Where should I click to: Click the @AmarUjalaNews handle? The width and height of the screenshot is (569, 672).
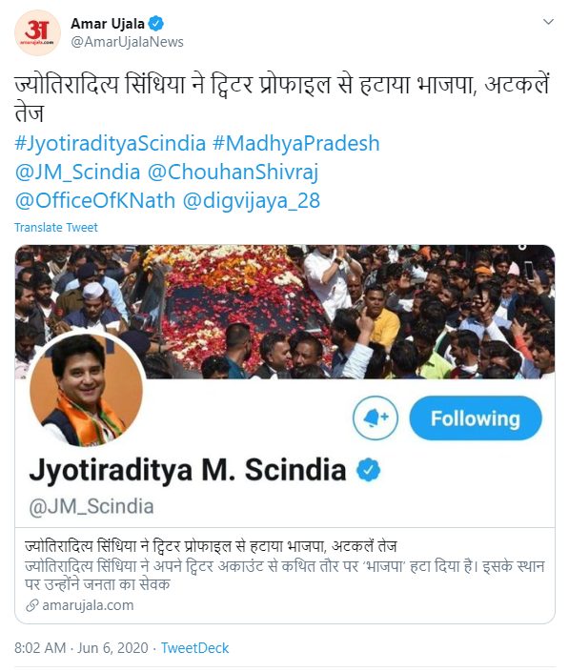click(128, 42)
